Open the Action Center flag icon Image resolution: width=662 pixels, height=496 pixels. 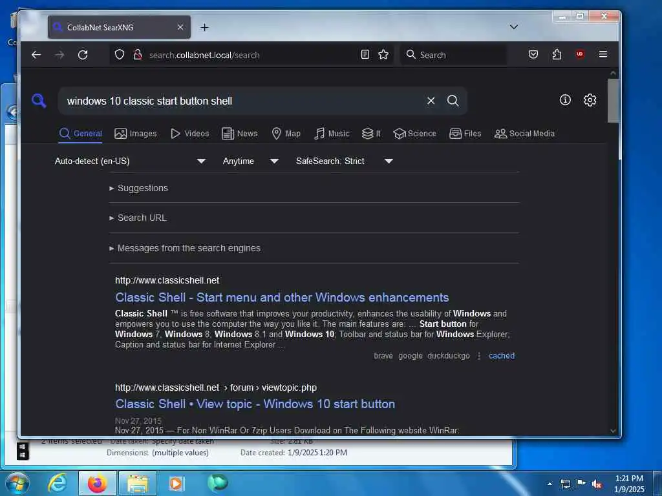581,483
